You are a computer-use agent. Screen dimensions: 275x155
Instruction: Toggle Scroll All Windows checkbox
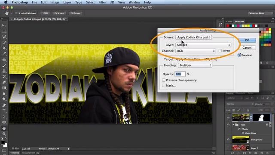click(x=16, y=13)
